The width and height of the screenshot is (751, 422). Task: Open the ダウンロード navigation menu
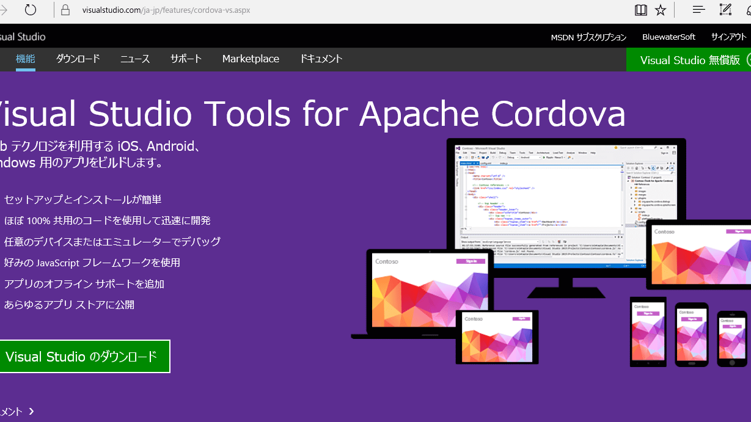click(78, 59)
